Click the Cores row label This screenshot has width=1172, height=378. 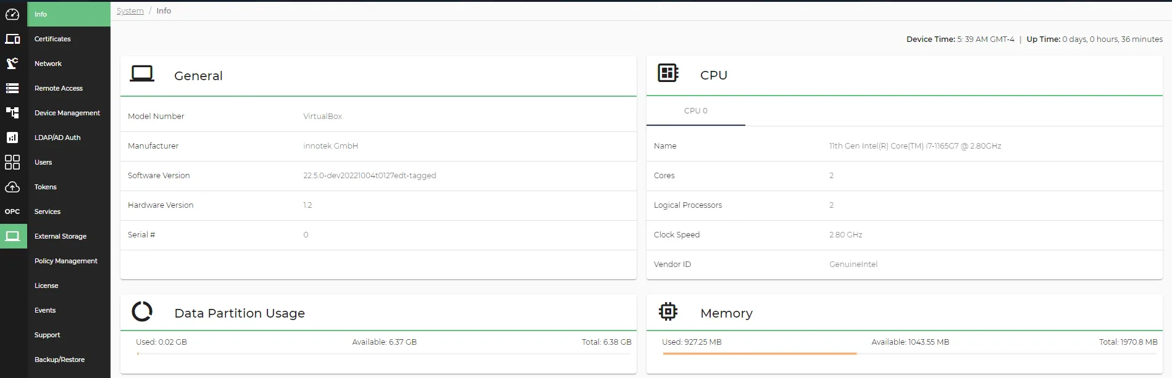click(664, 176)
